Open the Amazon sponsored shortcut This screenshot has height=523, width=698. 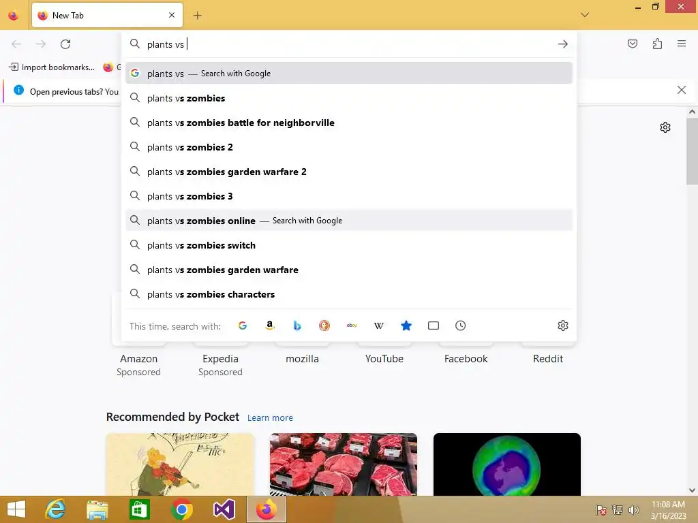(x=138, y=359)
